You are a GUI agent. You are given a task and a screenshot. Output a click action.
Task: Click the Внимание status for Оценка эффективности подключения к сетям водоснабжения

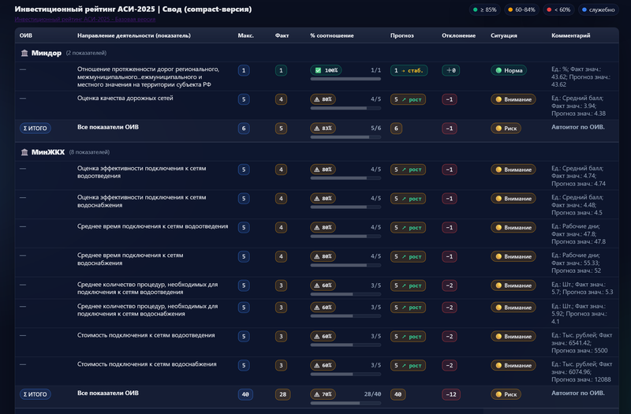(x=513, y=199)
